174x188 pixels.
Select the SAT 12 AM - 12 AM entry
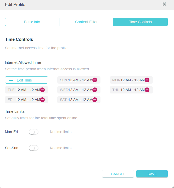pyautogui.click(x=79, y=100)
